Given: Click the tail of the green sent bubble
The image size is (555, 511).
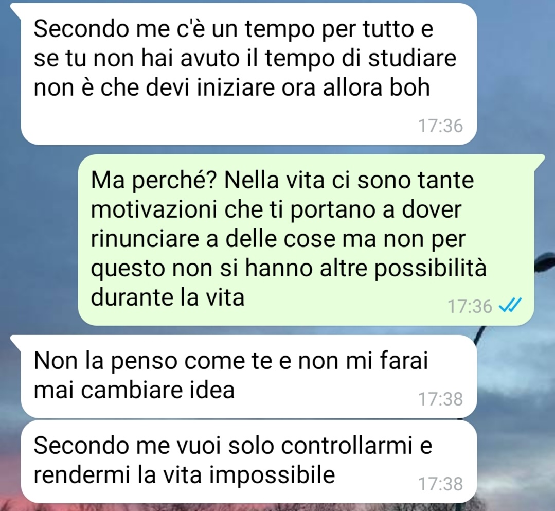Looking at the screenshot, I should tap(539, 159).
